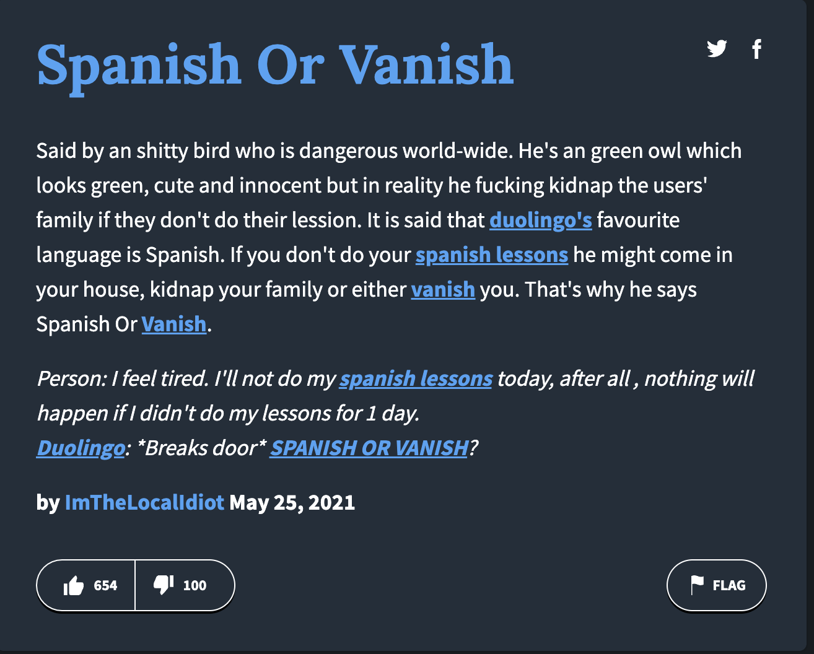Click the flag icon to report
The height and width of the screenshot is (654, 814).
[698, 585]
